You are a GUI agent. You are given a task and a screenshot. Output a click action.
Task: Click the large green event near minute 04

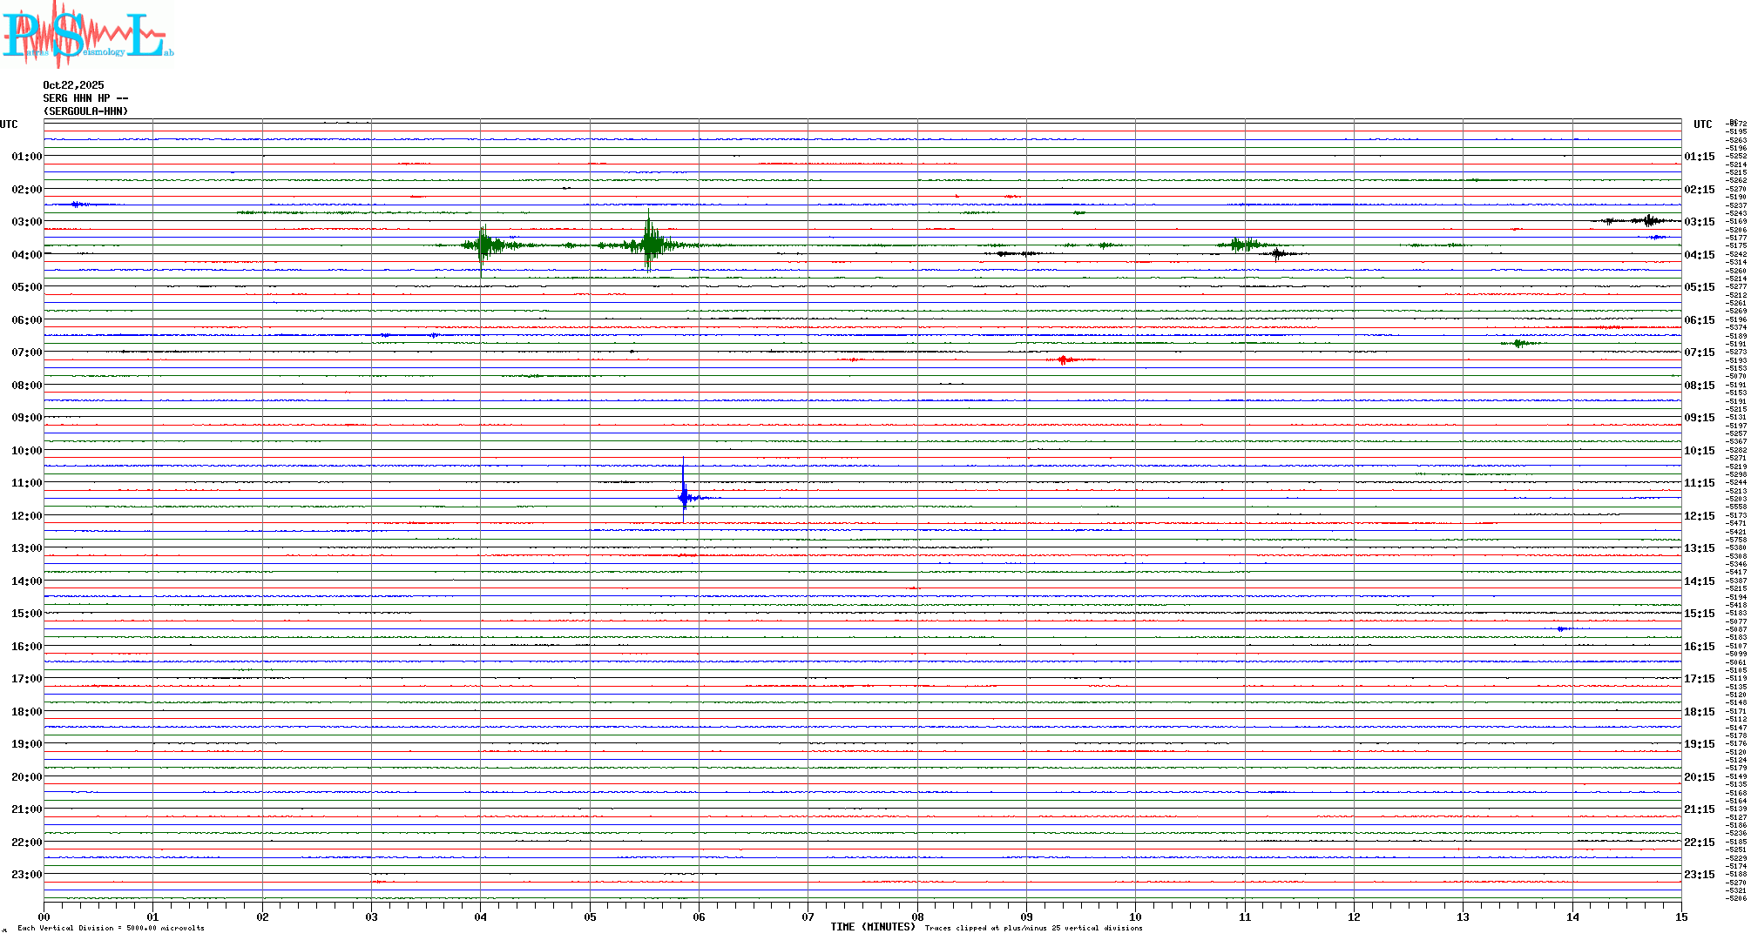[483, 245]
